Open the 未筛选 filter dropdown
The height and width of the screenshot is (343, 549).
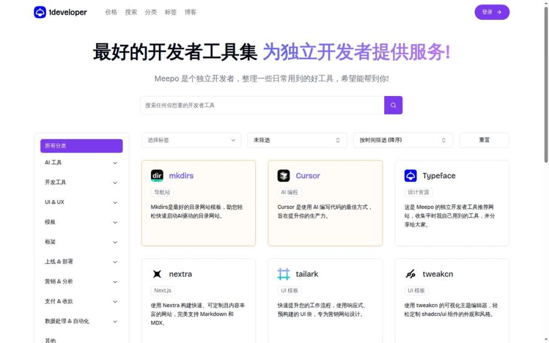pyautogui.click(x=297, y=140)
